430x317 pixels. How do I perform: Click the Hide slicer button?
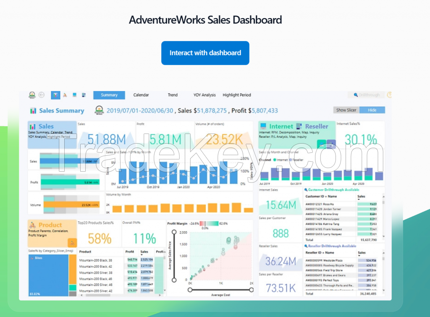pyautogui.click(x=372, y=110)
